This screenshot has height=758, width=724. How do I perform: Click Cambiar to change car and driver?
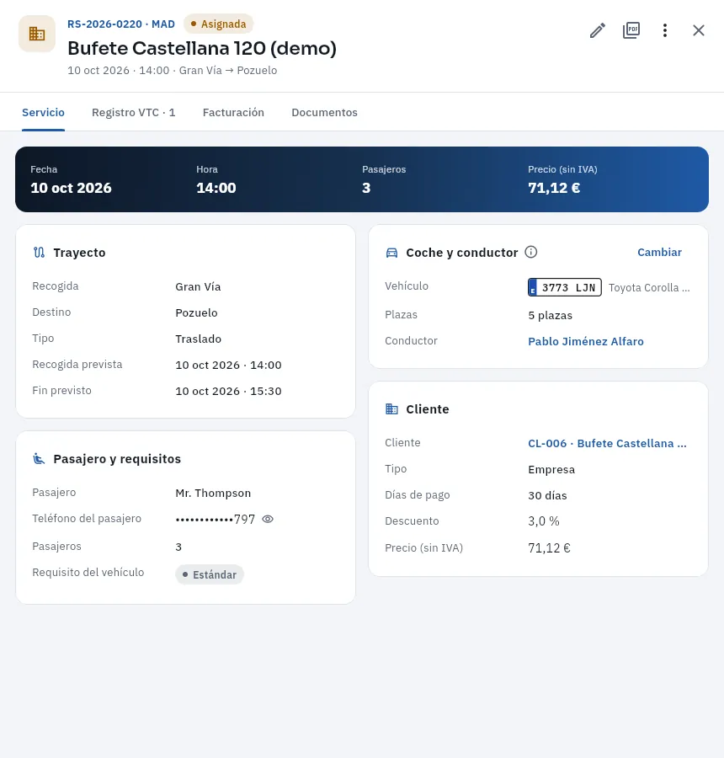659,253
